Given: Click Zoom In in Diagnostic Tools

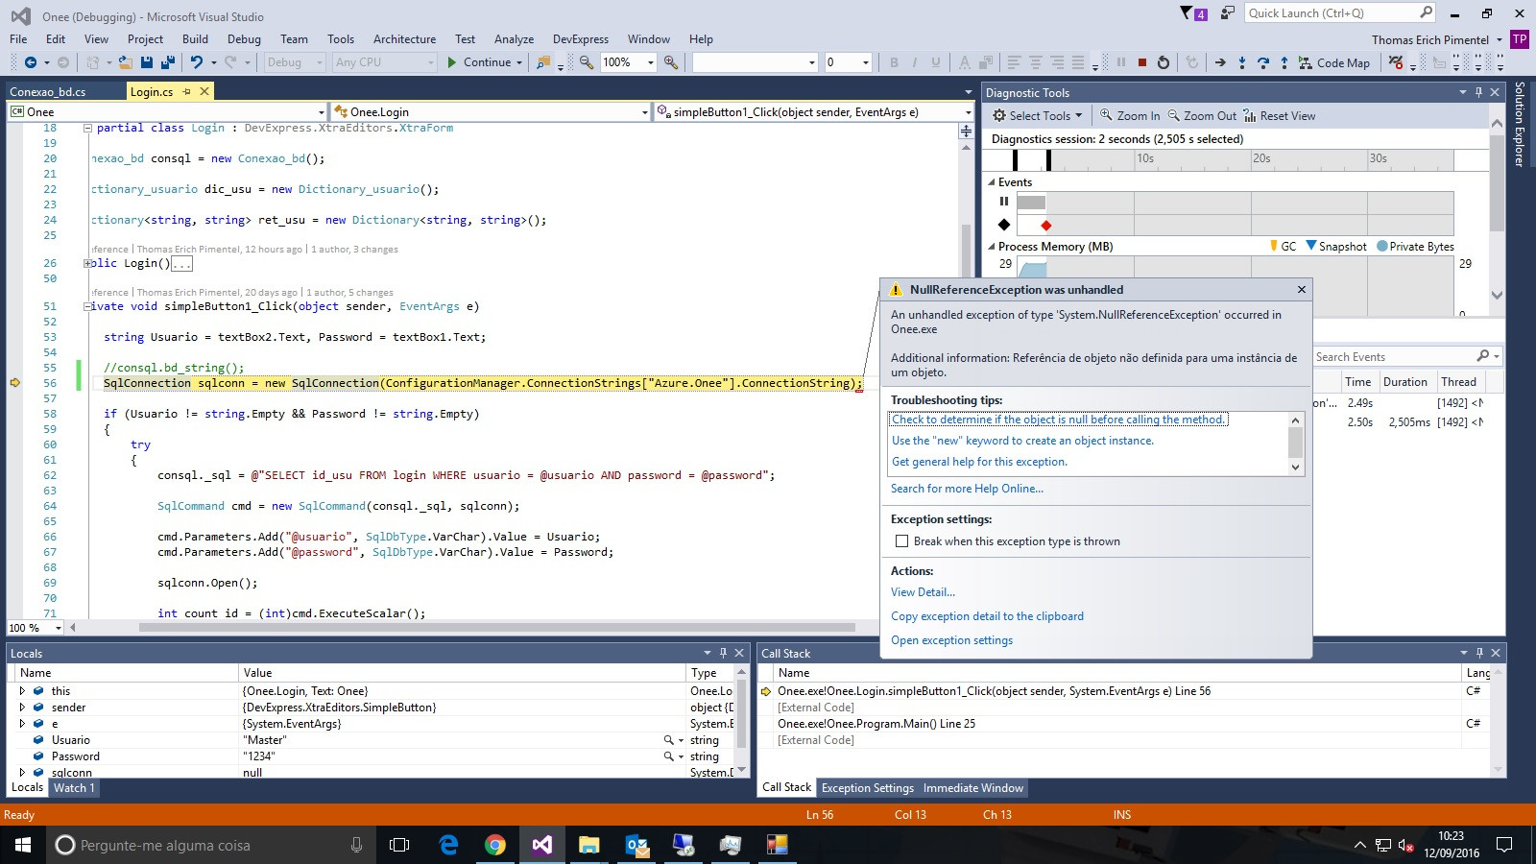Looking at the screenshot, I should [1130, 115].
